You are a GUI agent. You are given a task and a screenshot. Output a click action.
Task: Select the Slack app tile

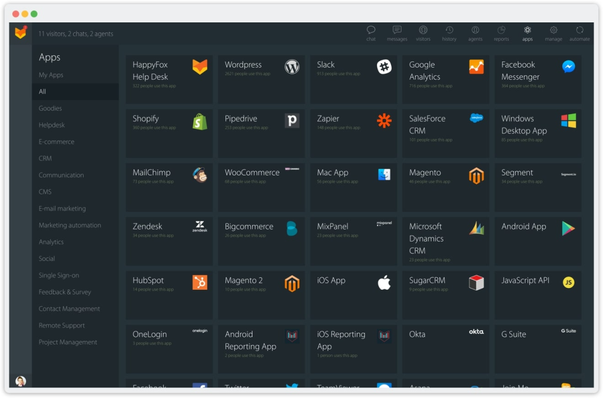click(x=353, y=79)
